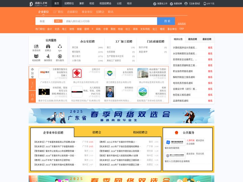
Task: Click the 我要招聘 icon link
Action: pos(176,4)
